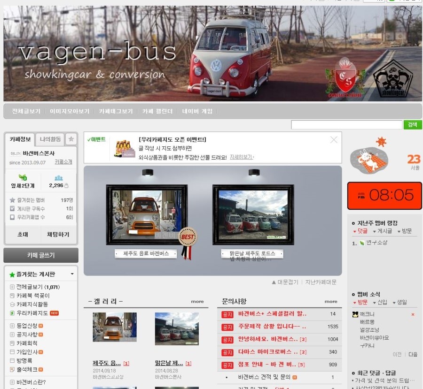Click the leaf icon next to ranked member 1
The height and width of the screenshot is (389, 423).
tap(362, 243)
